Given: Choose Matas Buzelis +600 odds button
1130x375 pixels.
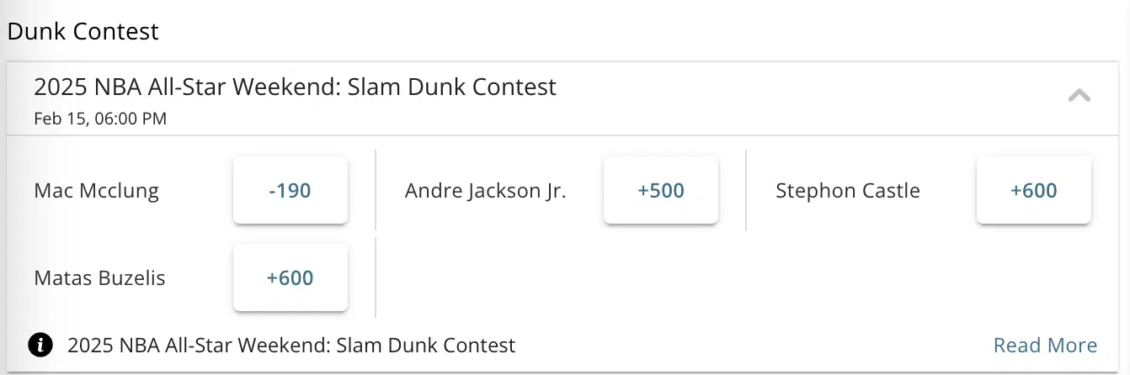Looking at the screenshot, I should pyautogui.click(x=290, y=278).
